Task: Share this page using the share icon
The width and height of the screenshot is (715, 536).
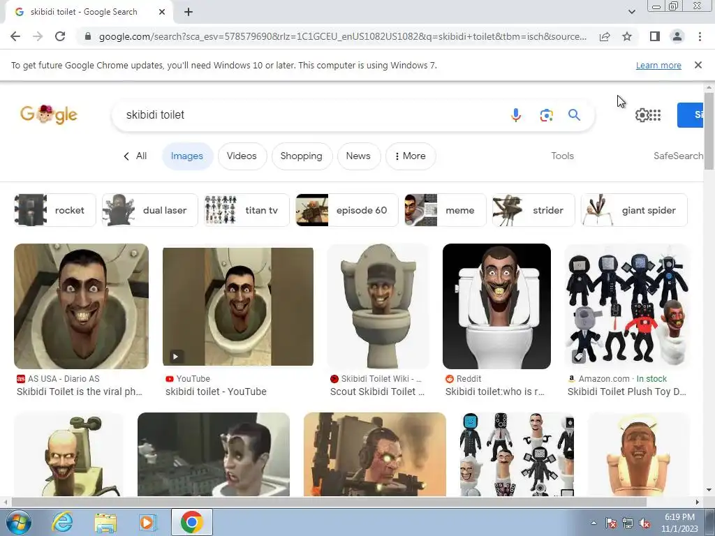Action: pos(605,36)
